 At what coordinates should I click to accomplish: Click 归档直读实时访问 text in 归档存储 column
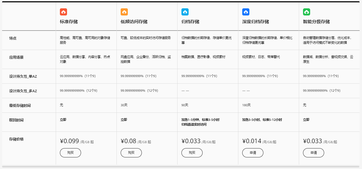click(x=194, y=124)
